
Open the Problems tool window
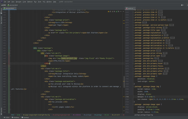(x=15, y=117)
